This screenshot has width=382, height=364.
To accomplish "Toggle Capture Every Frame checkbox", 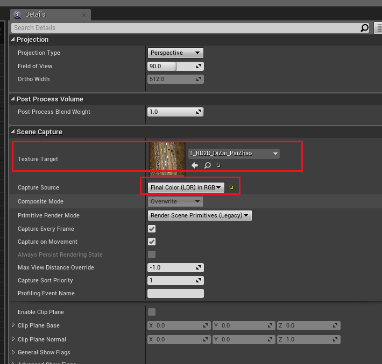I will click(152, 229).
